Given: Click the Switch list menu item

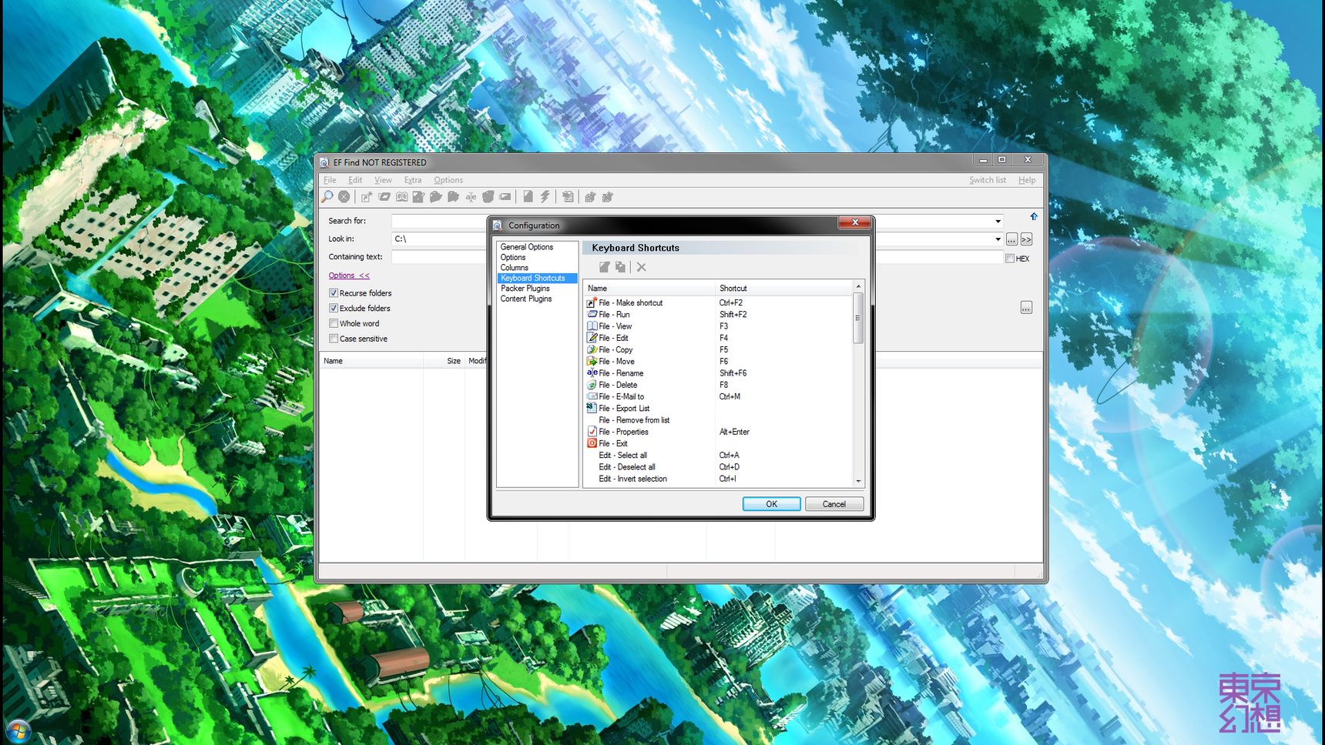Looking at the screenshot, I should [988, 180].
